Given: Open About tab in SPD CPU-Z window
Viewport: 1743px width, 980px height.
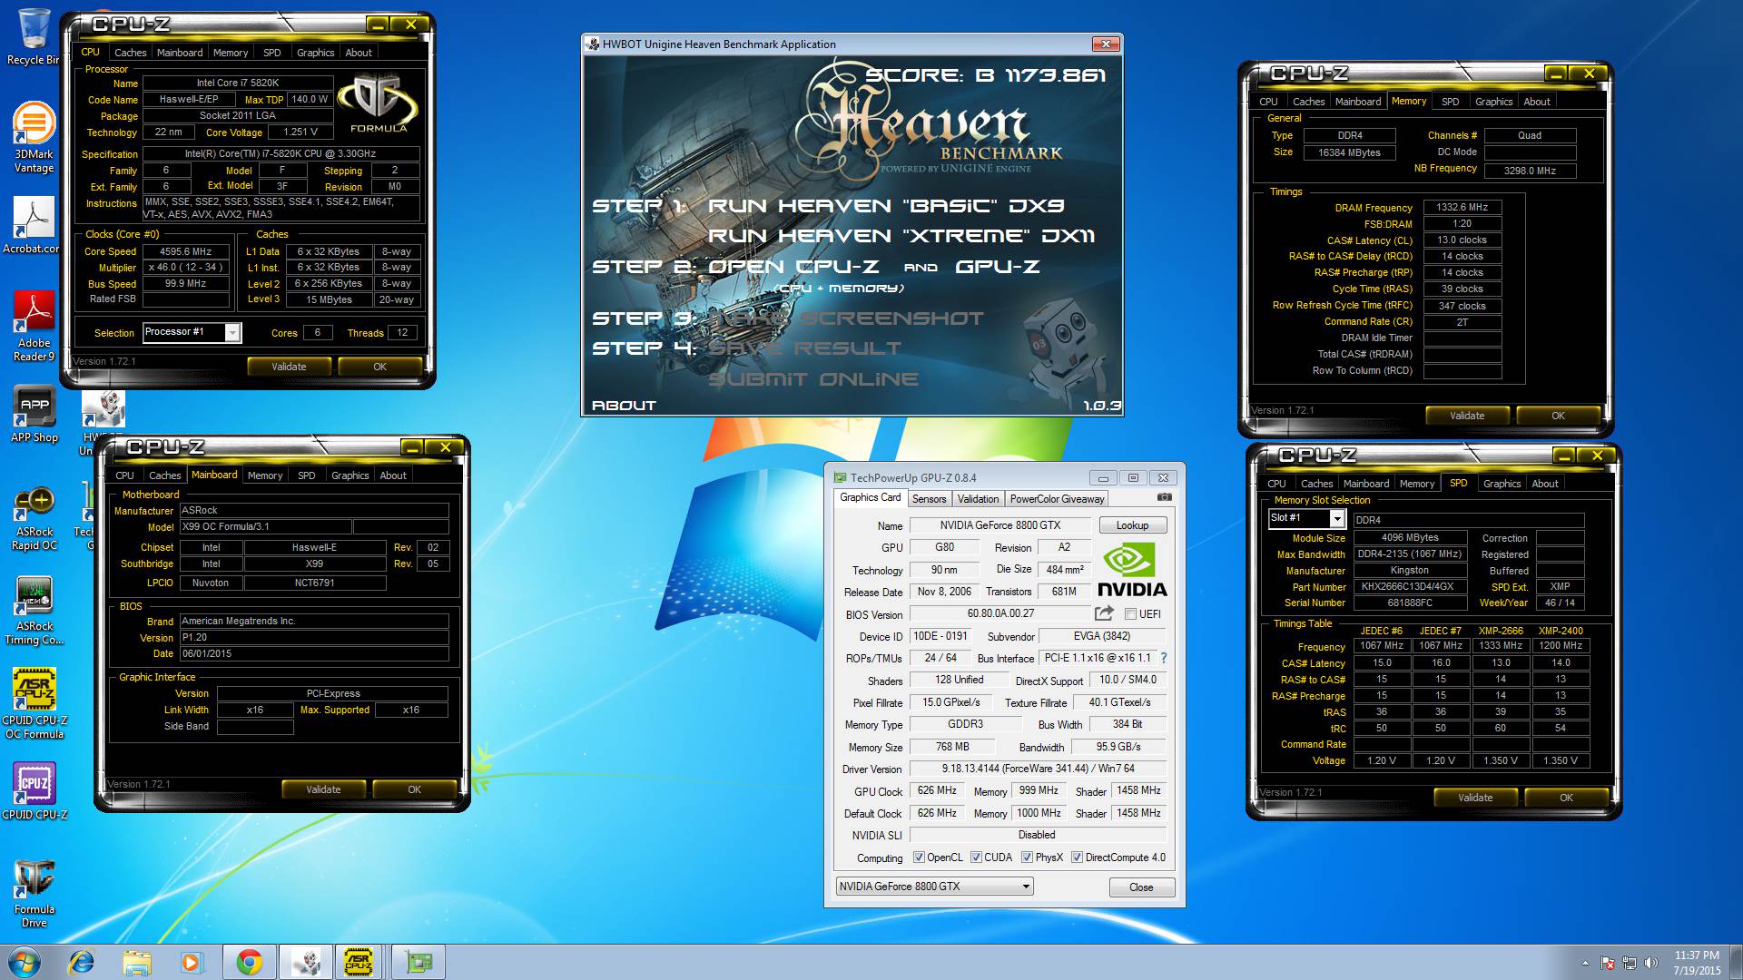Looking at the screenshot, I should click(x=1544, y=484).
